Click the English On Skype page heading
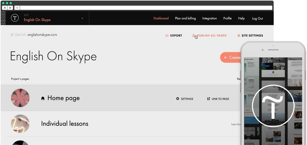 (53, 56)
